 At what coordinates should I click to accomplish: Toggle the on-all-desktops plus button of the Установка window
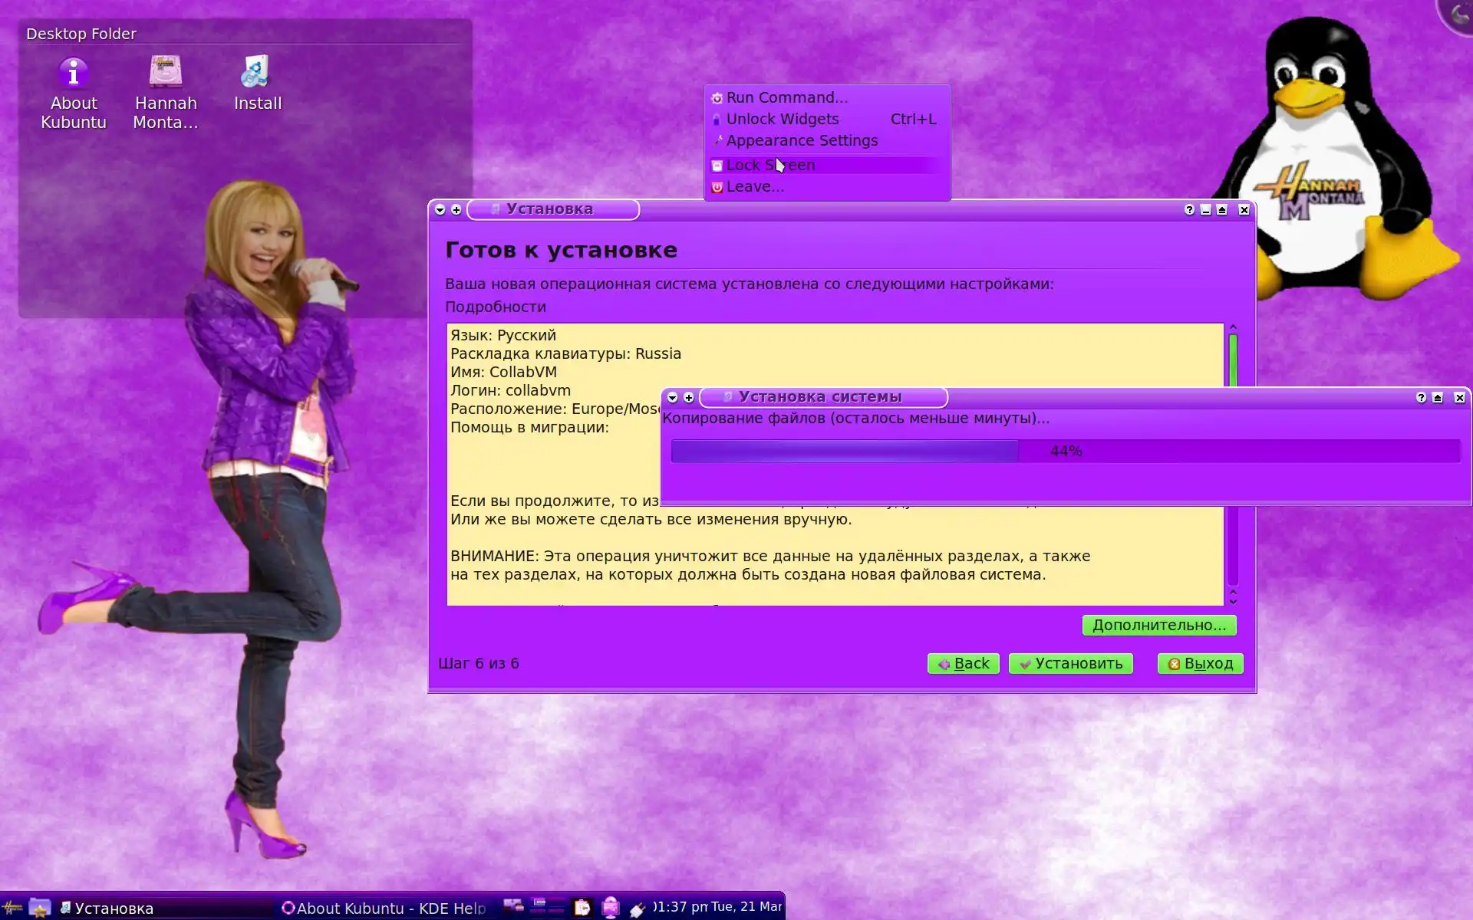(x=456, y=210)
